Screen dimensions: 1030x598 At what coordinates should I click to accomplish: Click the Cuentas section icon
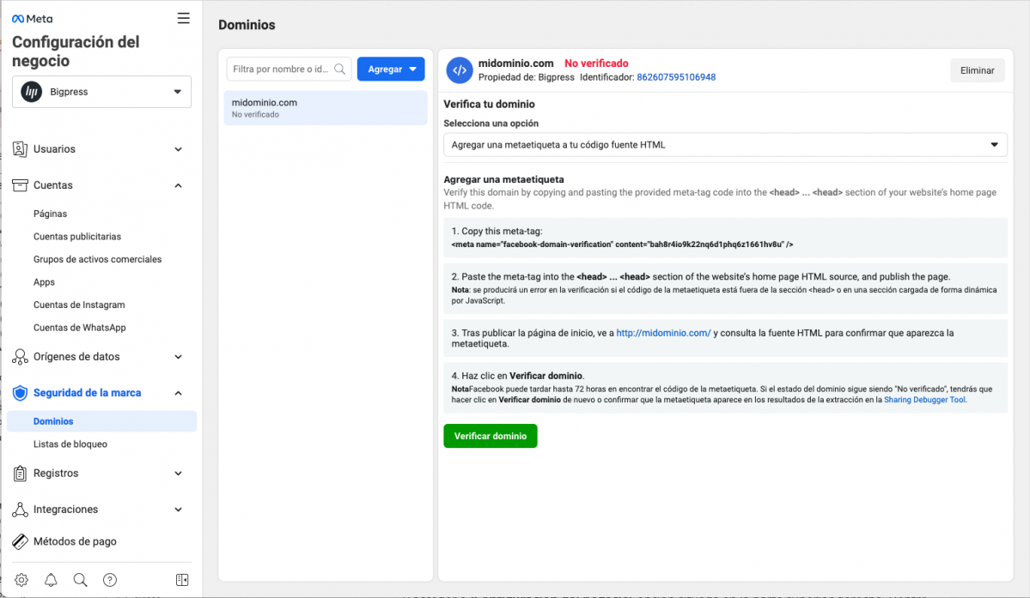click(x=20, y=185)
